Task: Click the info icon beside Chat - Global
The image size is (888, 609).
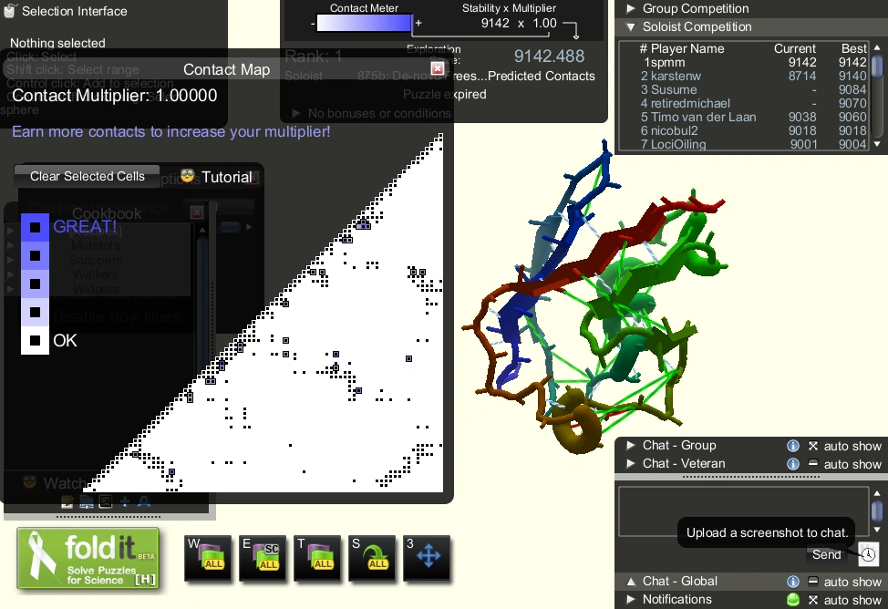Action: click(x=792, y=581)
